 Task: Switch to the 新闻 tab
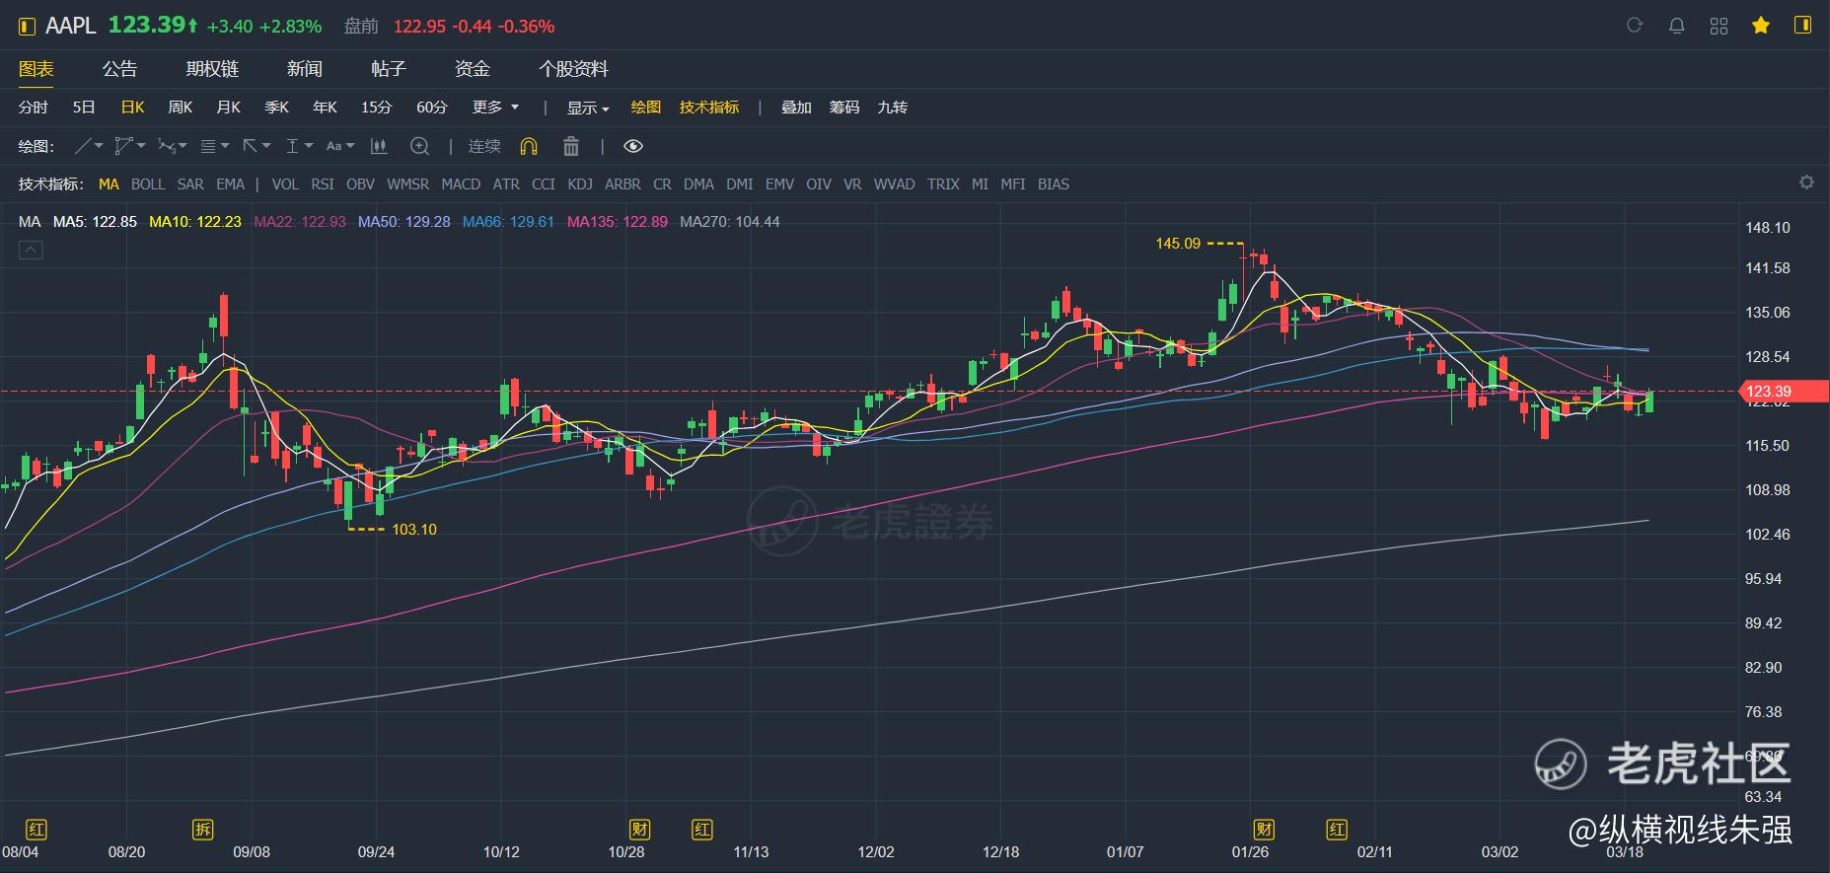[x=305, y=69]
